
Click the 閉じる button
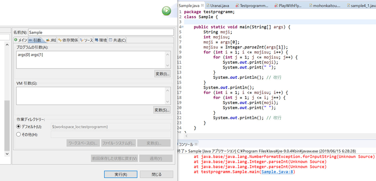point(157,174)
